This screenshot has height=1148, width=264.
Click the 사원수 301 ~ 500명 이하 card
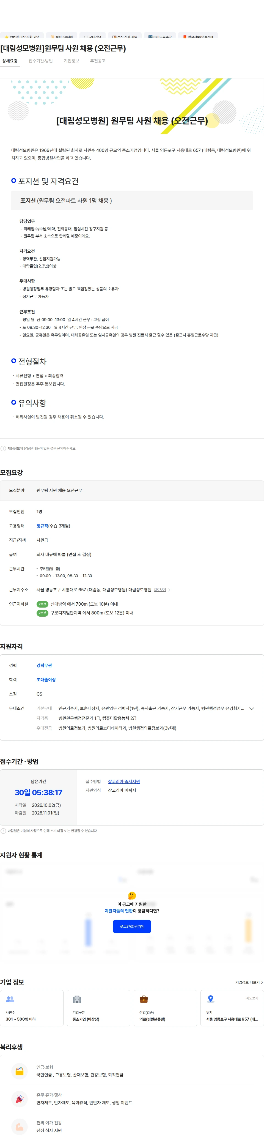(x=32, y=1008)
